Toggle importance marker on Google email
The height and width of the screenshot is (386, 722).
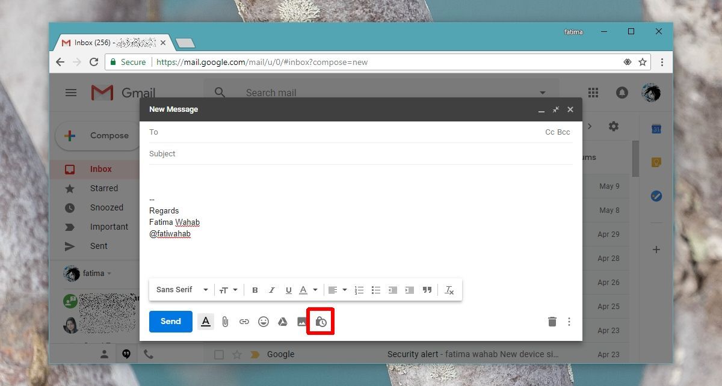click(255, 355)
